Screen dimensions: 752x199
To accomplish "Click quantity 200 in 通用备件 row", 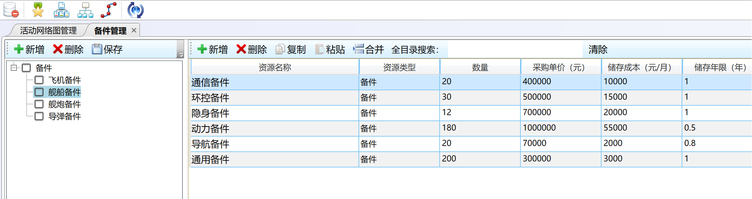I will click(480, 159).
